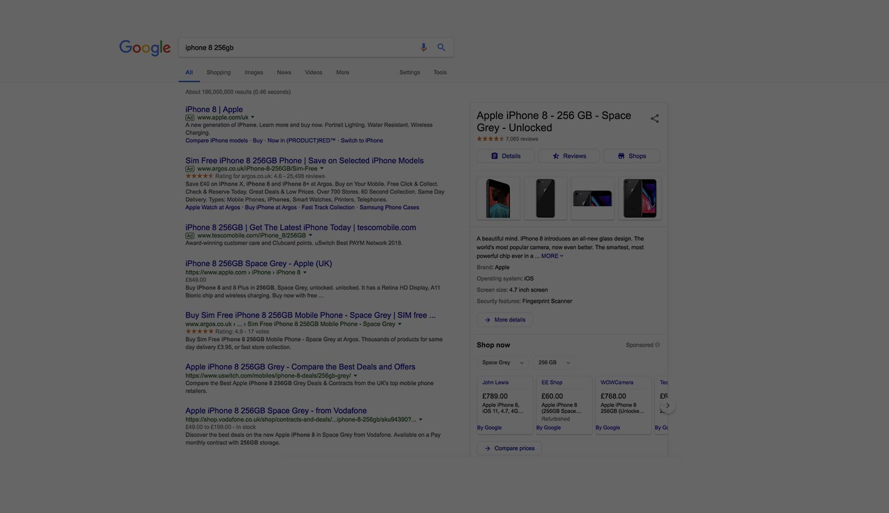Open the 256 GB storage dropdown
The image size is (889, 513).
click(554, 363)
